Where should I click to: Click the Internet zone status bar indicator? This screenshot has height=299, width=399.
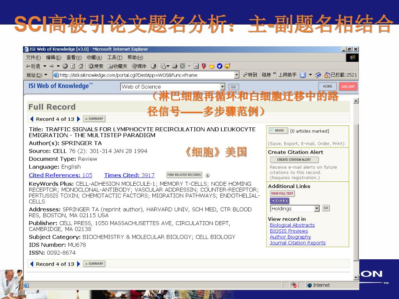[319, 285]
